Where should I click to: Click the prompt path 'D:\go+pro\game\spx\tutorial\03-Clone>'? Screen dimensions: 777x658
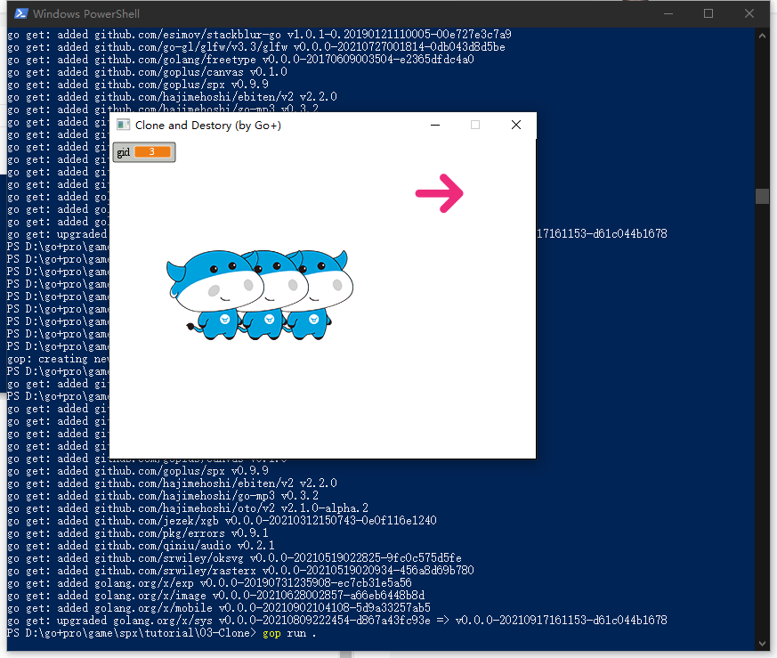(x=141, y=633)
